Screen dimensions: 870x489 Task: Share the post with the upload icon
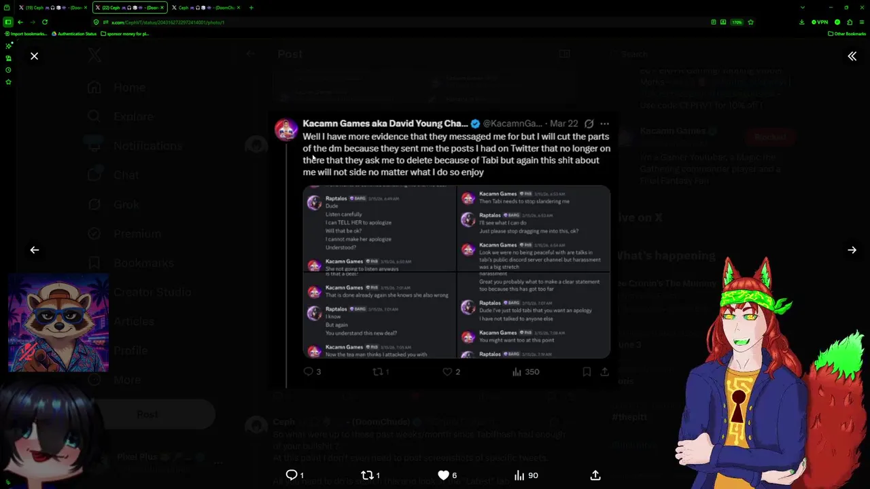pyautogui.click(x=595, y=475)
